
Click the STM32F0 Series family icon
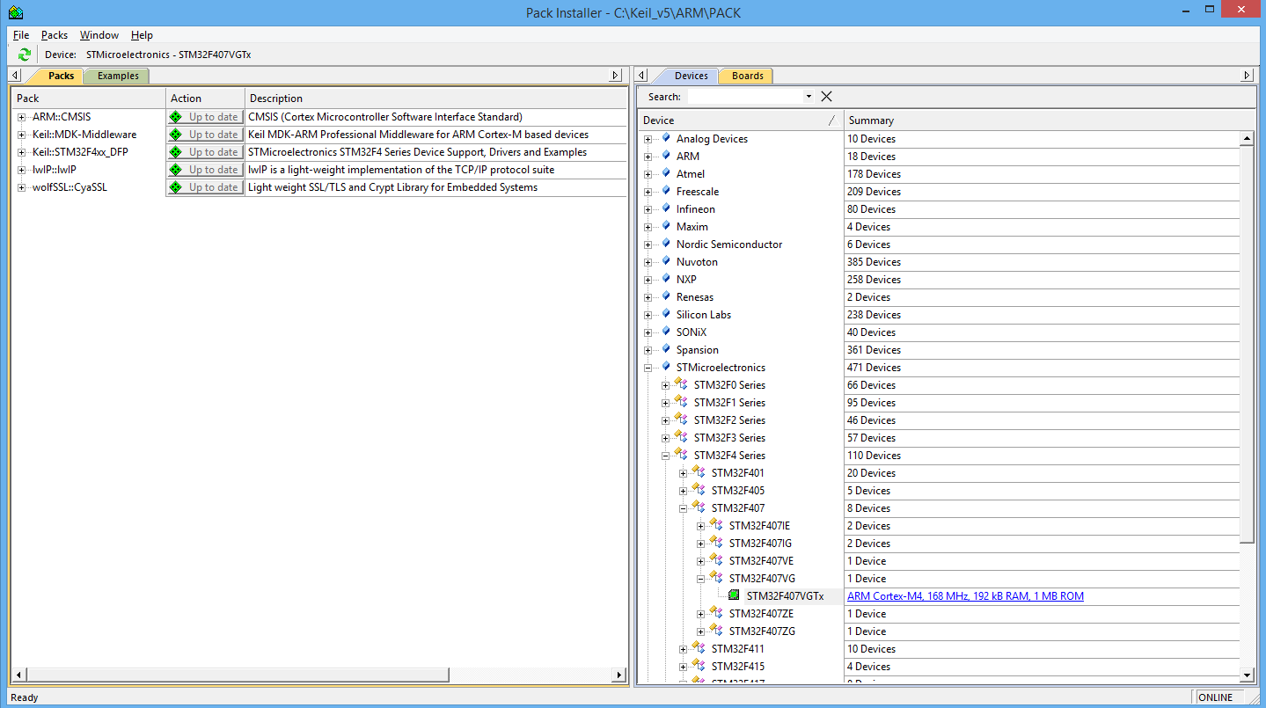[681, 384]
